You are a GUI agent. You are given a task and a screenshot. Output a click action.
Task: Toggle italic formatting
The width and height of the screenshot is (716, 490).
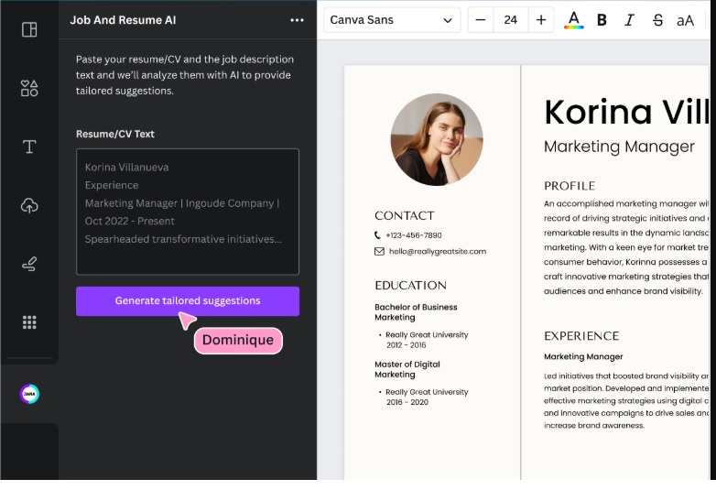click(629, 20)
